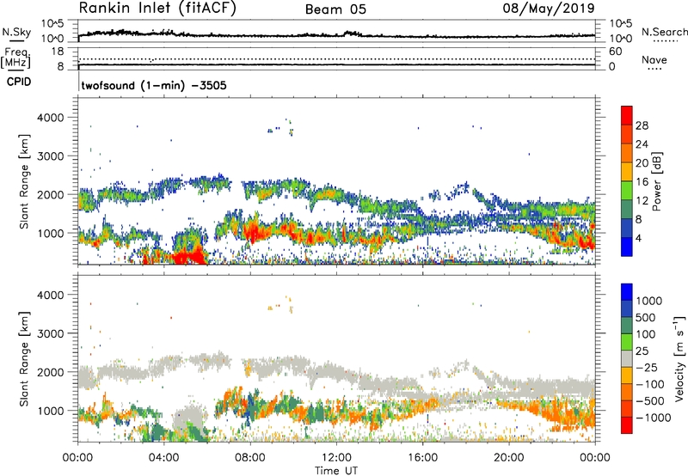Click the frequency axis '18' tick label

click(x=58, y=52)
